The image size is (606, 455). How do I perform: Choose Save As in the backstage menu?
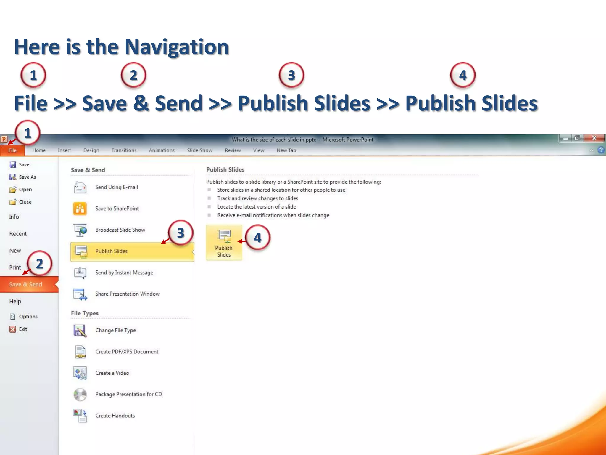point(27,177)
